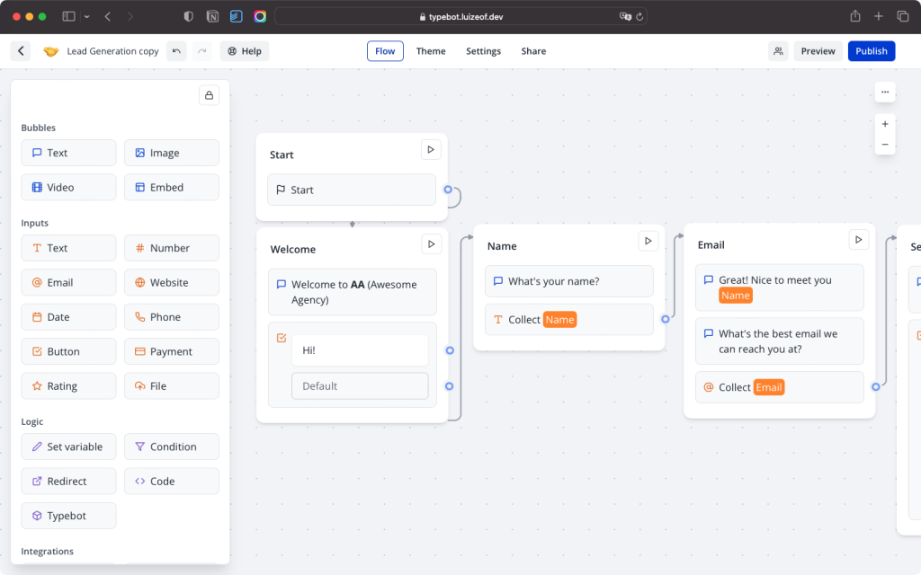
Task: Click What's the best email bubble
Action: tap(780, 341)
